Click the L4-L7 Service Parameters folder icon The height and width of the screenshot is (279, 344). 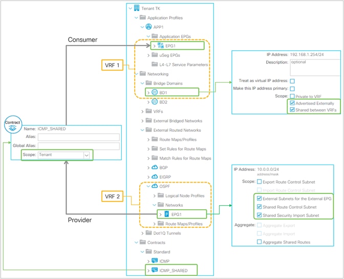(x=155, y=64)
